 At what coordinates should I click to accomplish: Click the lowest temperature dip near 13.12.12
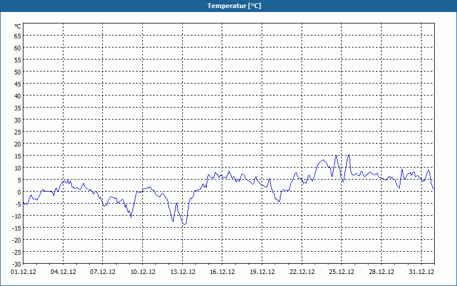tap(184, 224)
